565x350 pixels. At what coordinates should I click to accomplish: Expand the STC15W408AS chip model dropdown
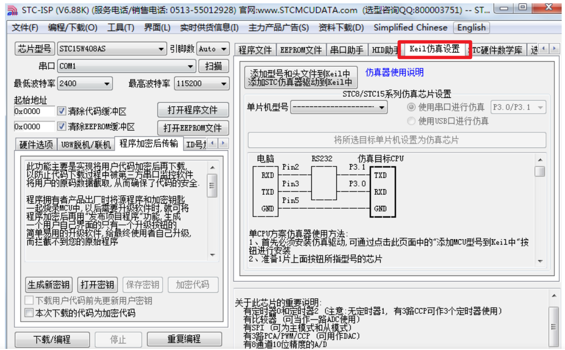tap(161, 49)
